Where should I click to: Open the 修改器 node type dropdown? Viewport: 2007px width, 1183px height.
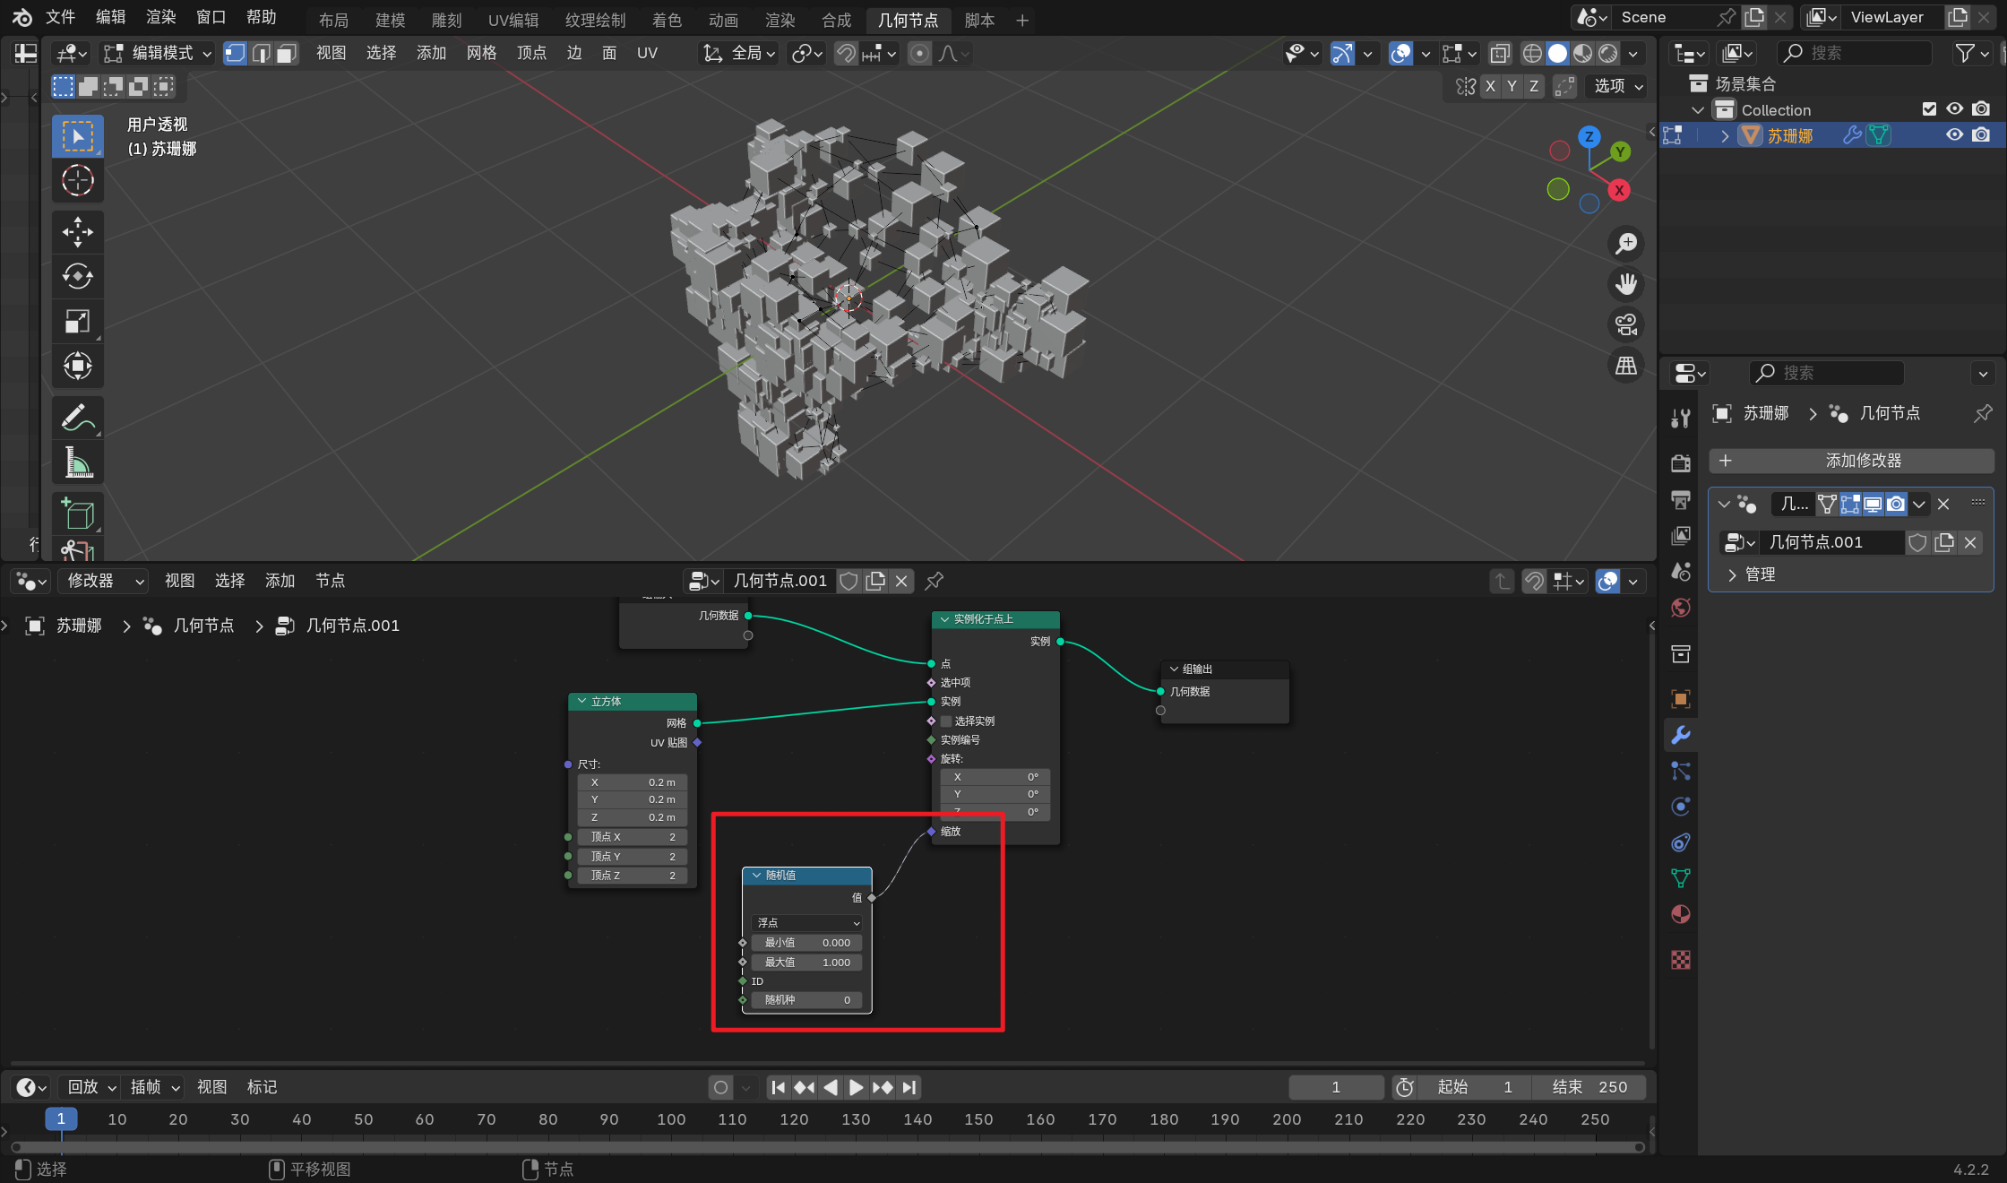click(x=104, y=581)
